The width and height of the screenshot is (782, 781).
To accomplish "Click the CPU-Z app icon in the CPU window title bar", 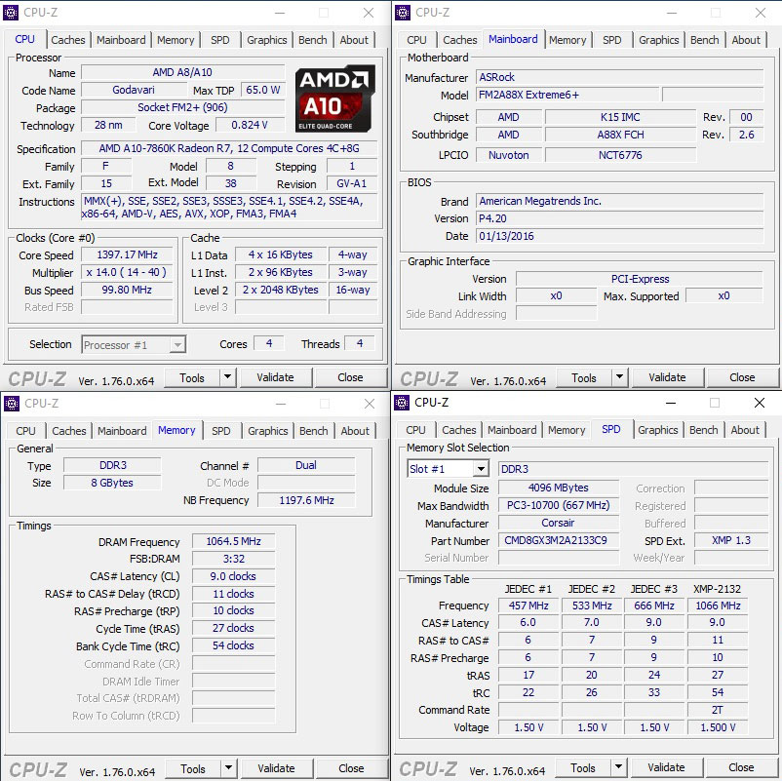I will tap(11, 13).
